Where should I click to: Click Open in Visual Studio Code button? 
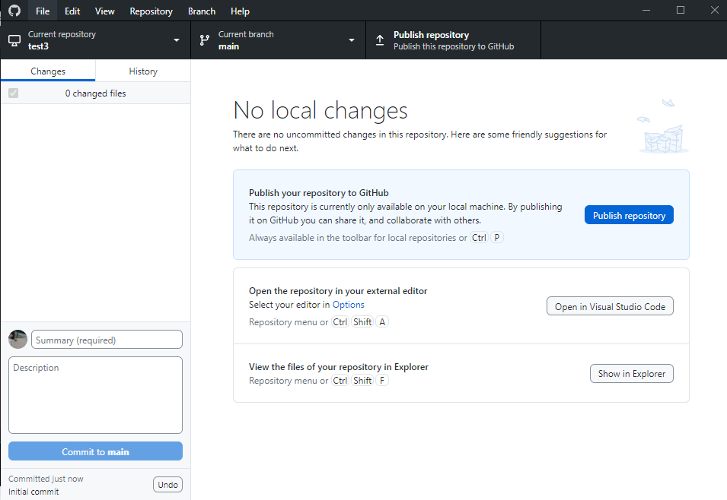(610, 306)
